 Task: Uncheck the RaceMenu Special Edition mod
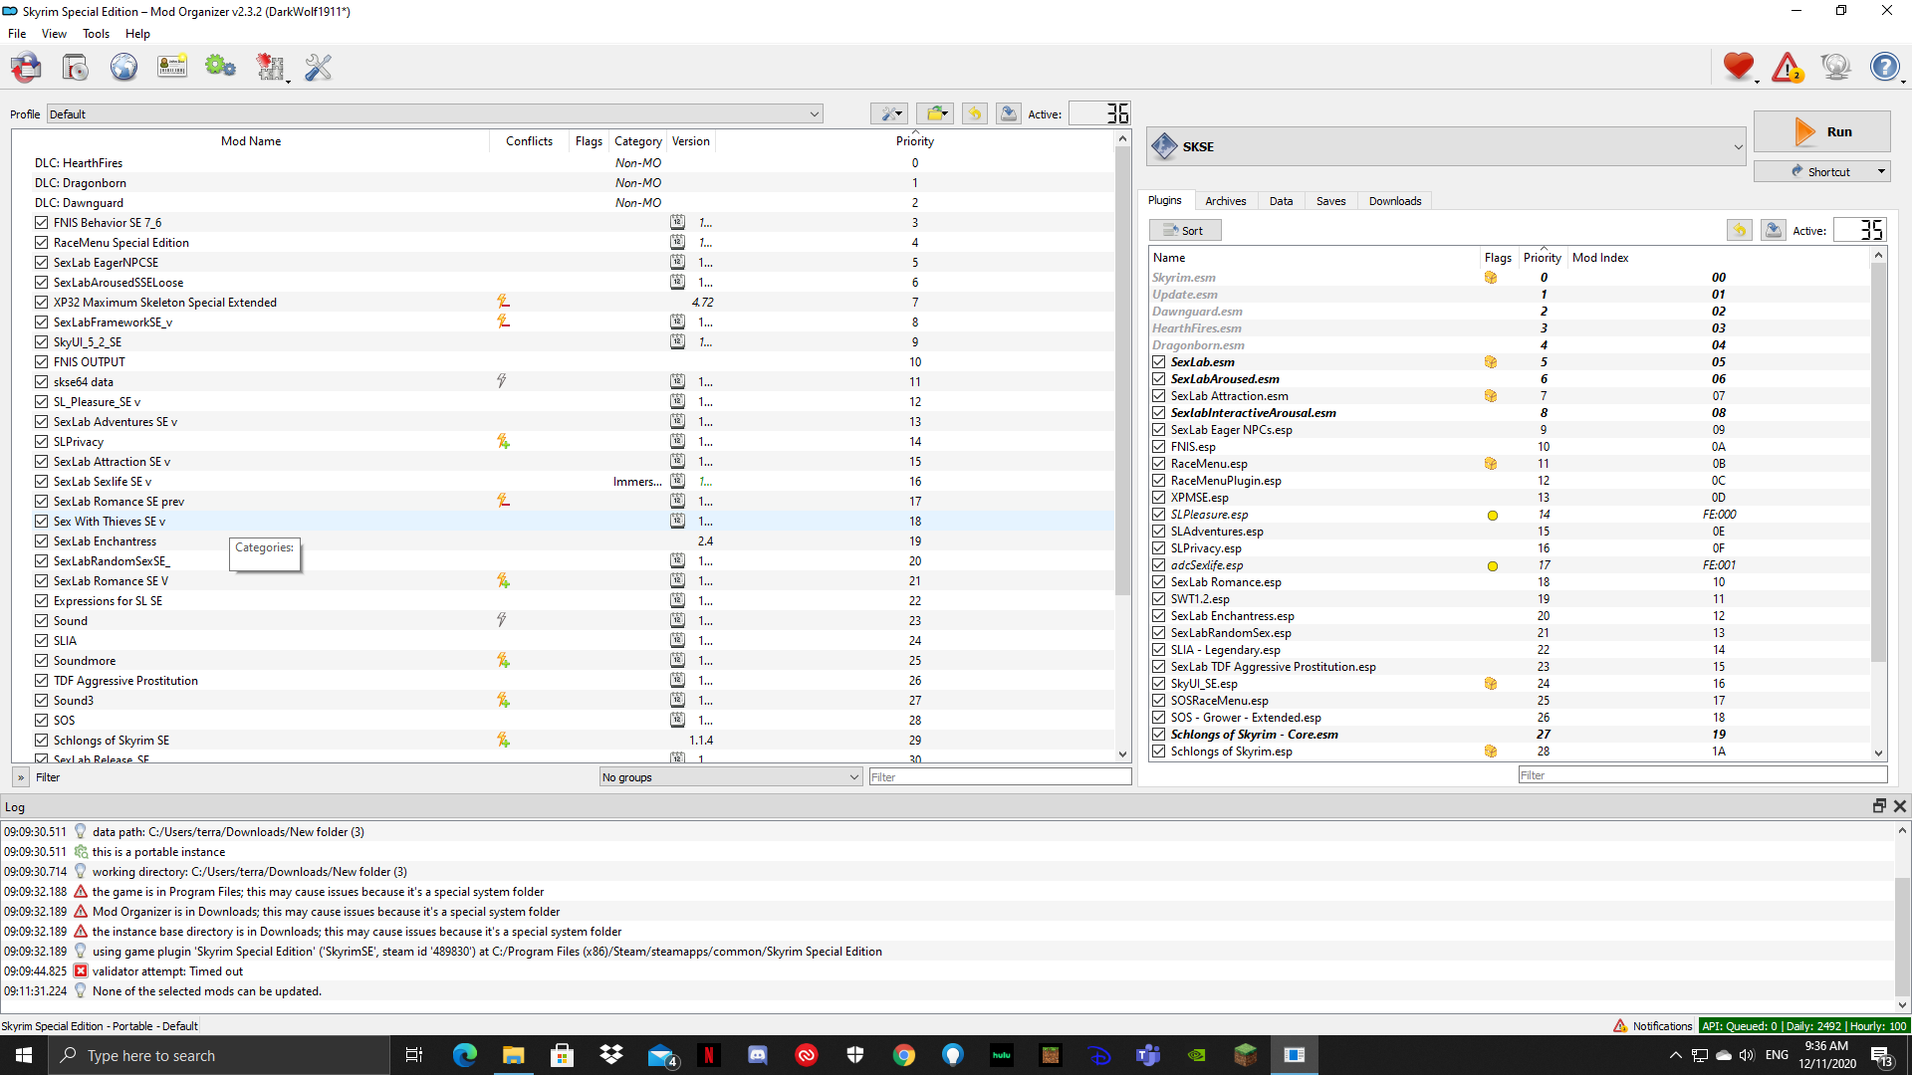[x=41, y=243]
